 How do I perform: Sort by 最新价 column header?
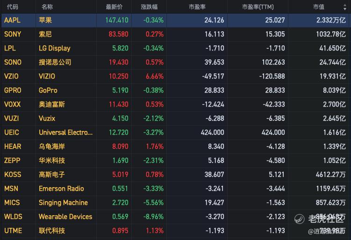tap(114, 7)
